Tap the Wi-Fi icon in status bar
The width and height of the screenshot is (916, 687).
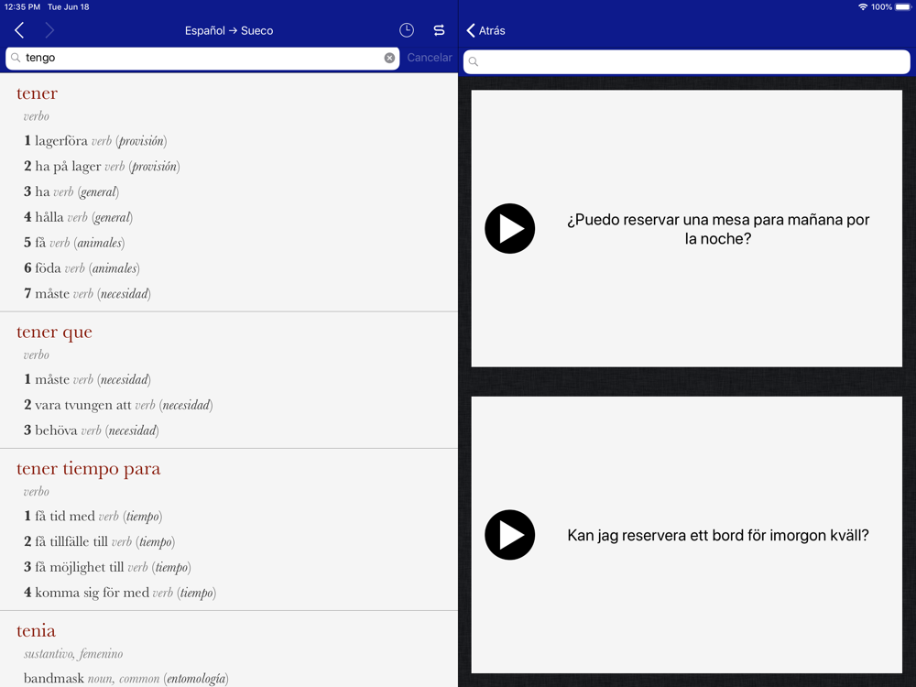(x=863, y=7)
